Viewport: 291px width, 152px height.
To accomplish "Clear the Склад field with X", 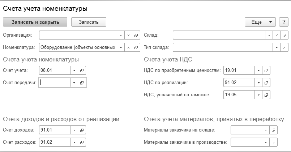I will coord(277,35).
